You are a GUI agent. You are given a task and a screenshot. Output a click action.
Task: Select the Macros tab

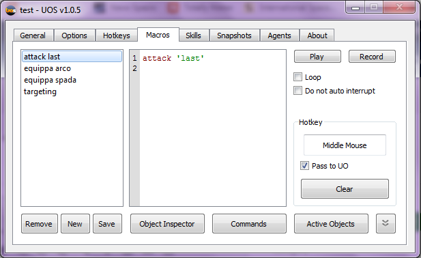[158, 35]
